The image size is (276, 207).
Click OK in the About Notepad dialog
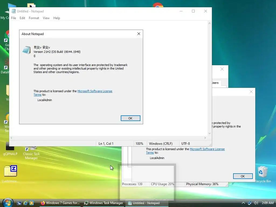[x=130, y=118]
